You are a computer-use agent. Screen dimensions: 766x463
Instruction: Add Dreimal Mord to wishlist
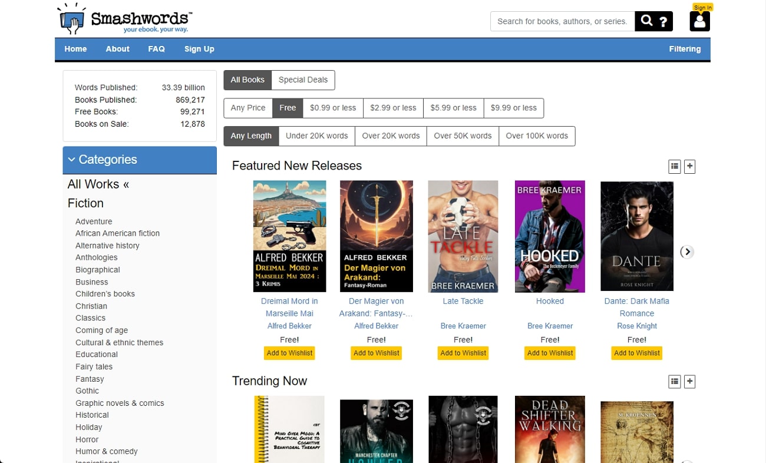[289, 353]
